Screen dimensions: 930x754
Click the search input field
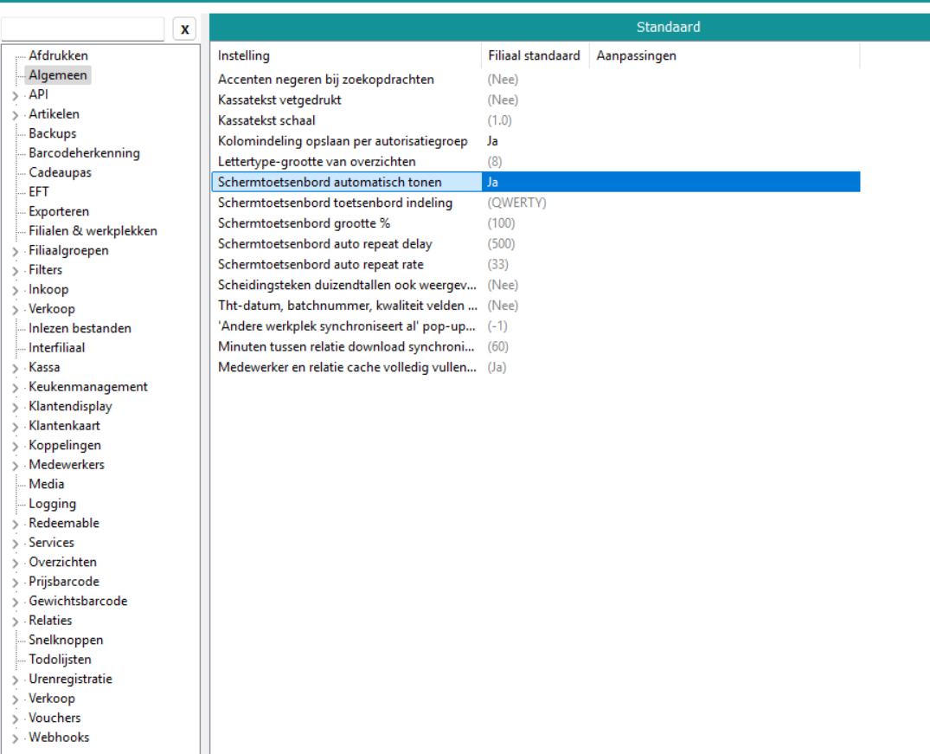(83, 29)
